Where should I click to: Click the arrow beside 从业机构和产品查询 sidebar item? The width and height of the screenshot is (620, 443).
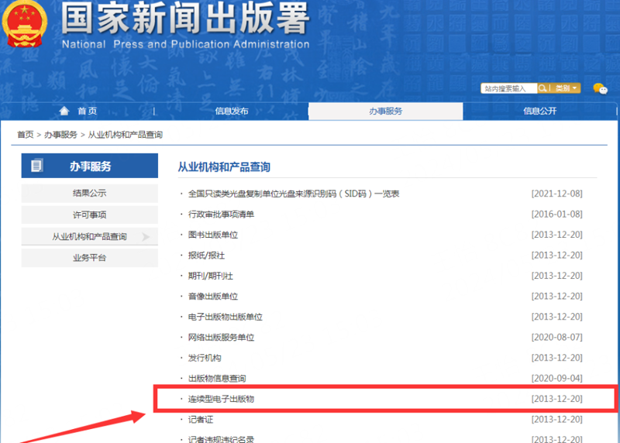146,237
